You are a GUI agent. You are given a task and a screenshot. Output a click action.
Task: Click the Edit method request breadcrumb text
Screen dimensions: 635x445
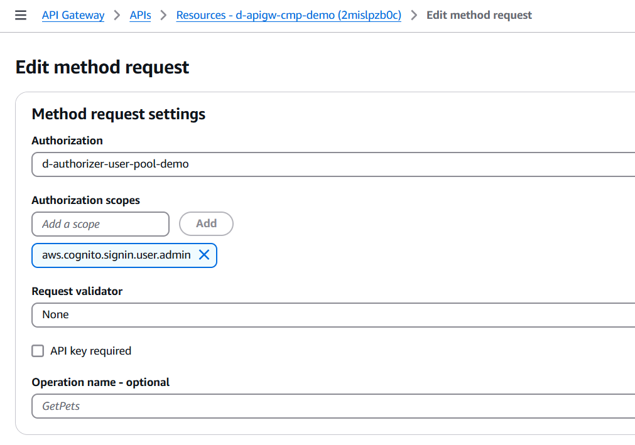point(479,16)
